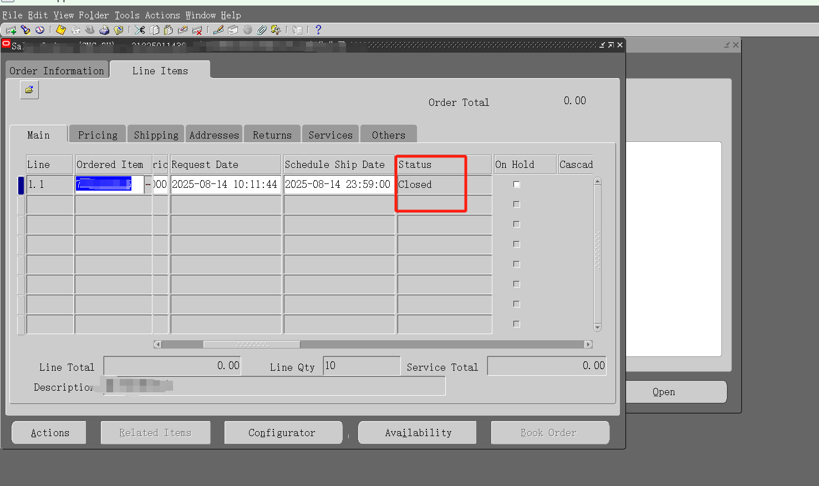Open the Actions menu in the menu bar
Viewport: 819px width, 486px height.
click(162, 16)
